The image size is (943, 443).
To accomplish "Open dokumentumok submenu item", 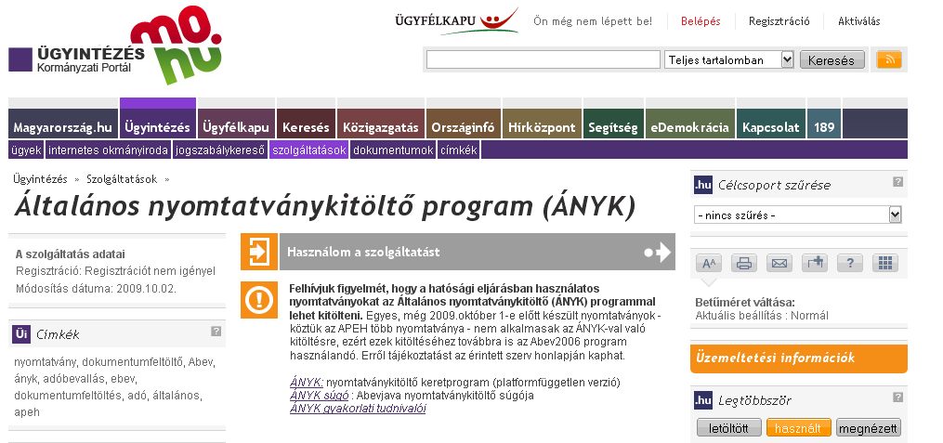I will click(x=393, y=150).
